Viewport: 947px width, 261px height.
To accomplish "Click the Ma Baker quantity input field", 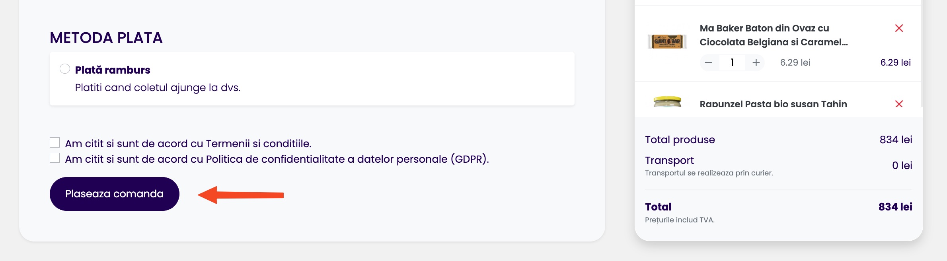I will 732,62.
